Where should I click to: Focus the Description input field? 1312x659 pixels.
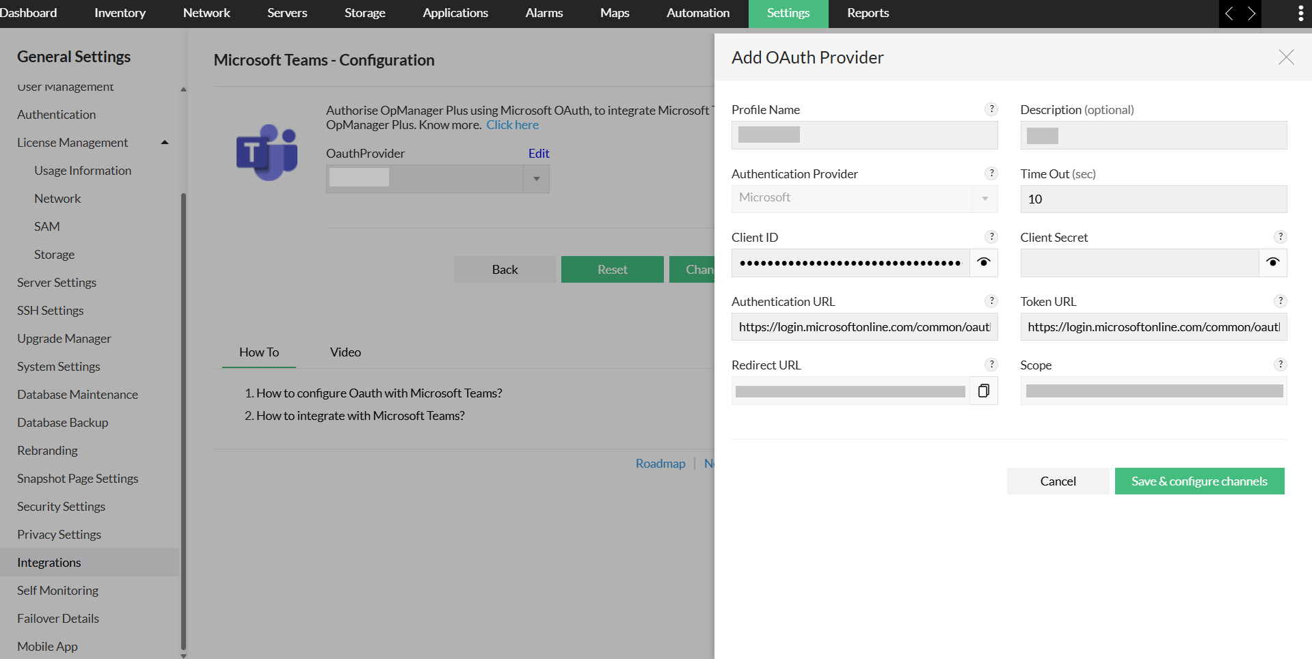[1153, 135]
